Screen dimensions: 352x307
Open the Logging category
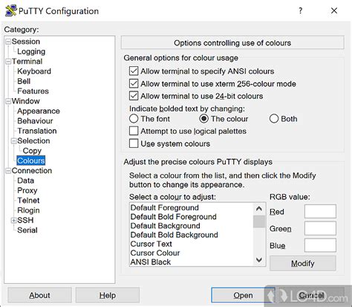click(x=31, y=51)
